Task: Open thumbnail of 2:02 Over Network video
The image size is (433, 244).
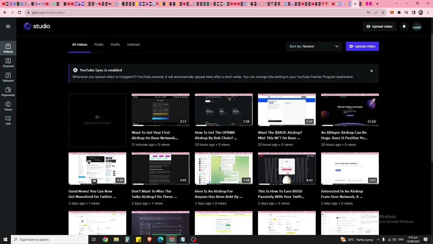Action: click(350, 168)
